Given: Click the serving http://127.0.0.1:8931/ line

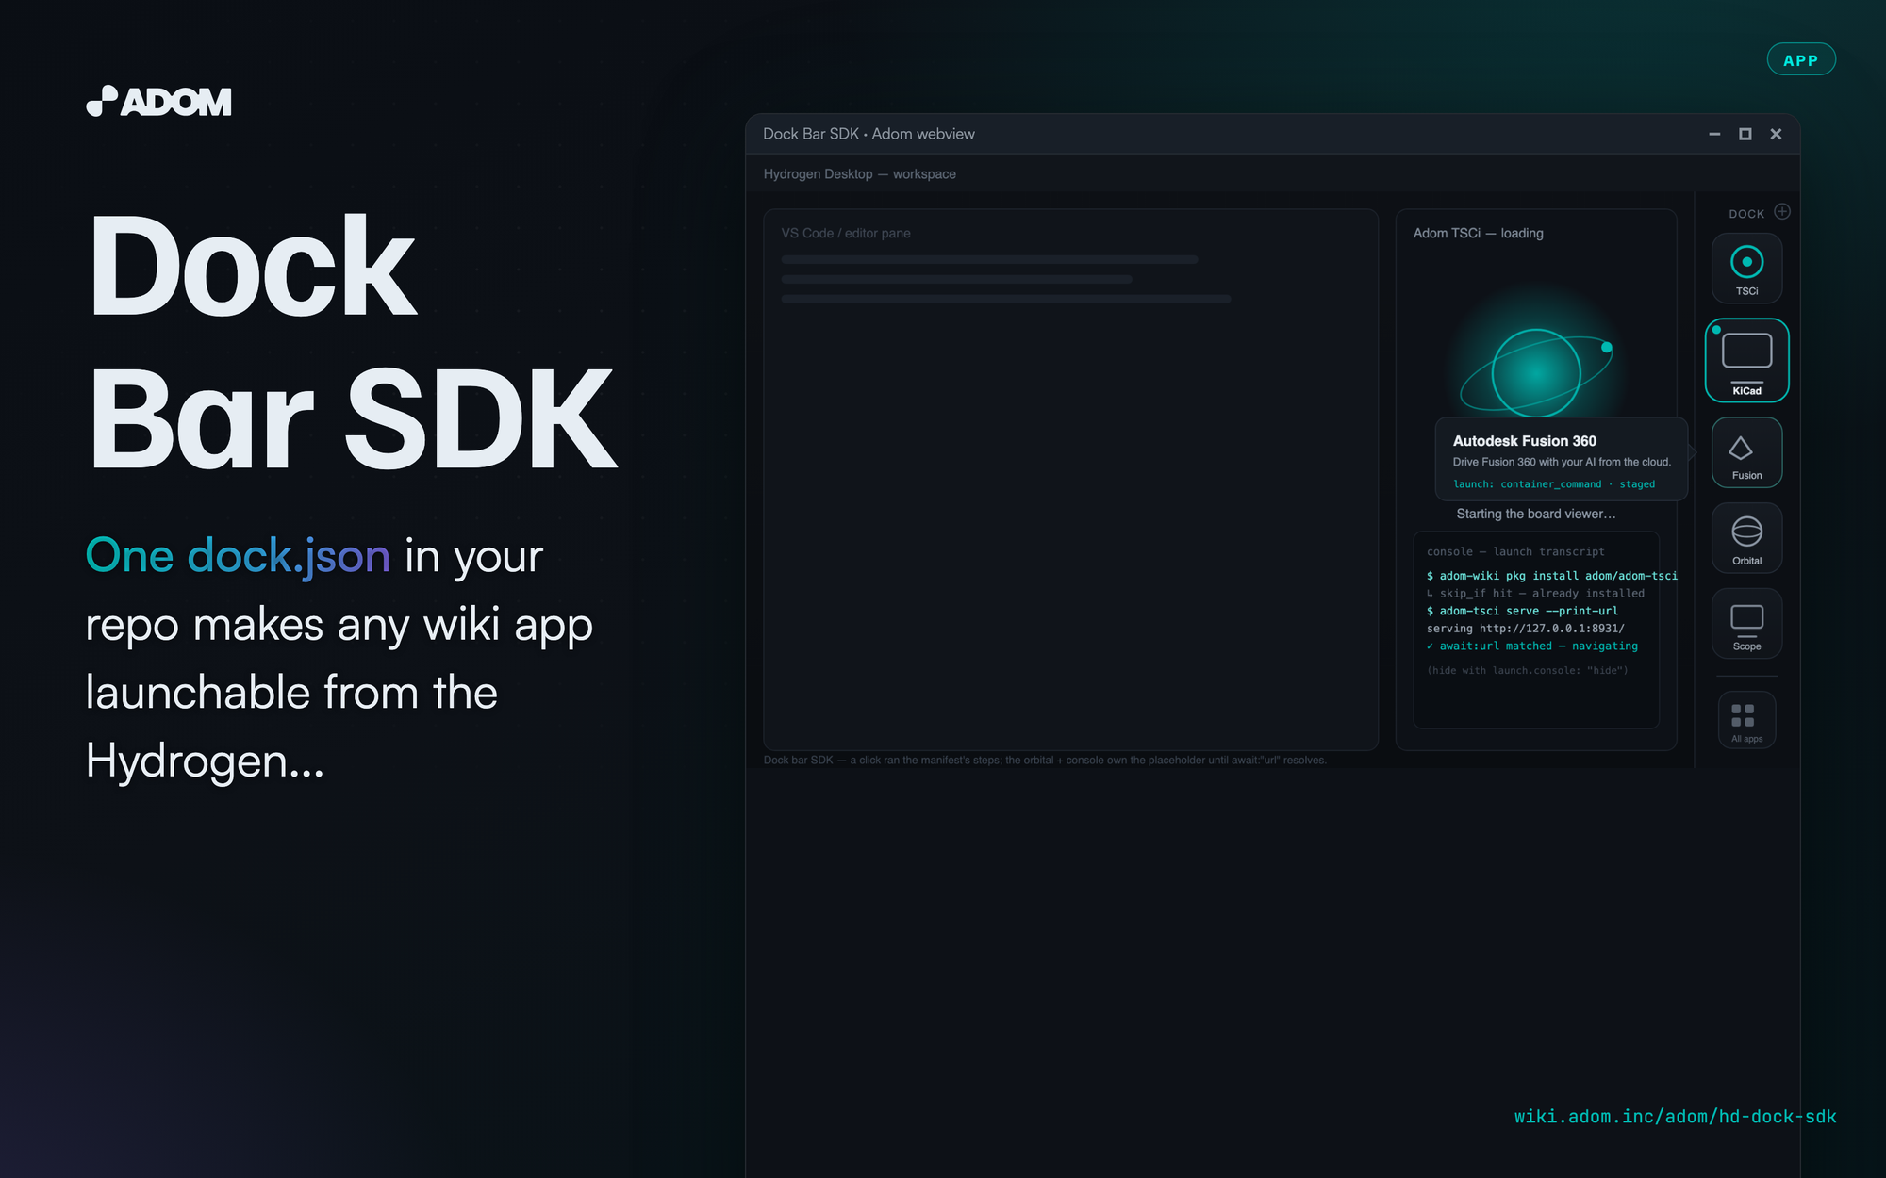Looking at the screenshot, I should (x=1525, y=629).
